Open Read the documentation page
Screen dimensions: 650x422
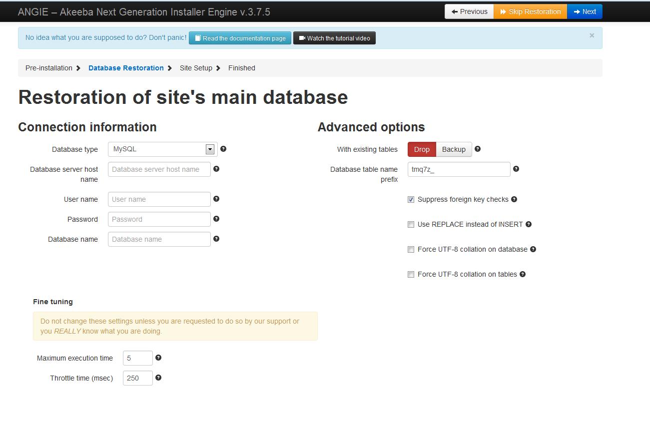coord(240,38)
